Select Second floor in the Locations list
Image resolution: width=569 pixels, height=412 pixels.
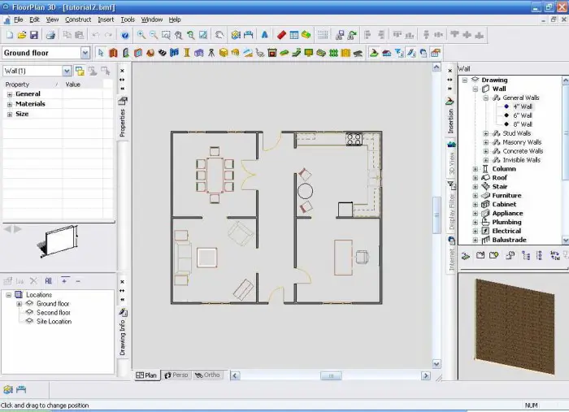53,313
